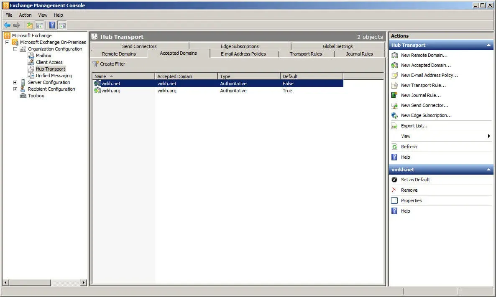This screenshot has height=297, width=496.
Task: Open the File menu
Action: [9, 15]
